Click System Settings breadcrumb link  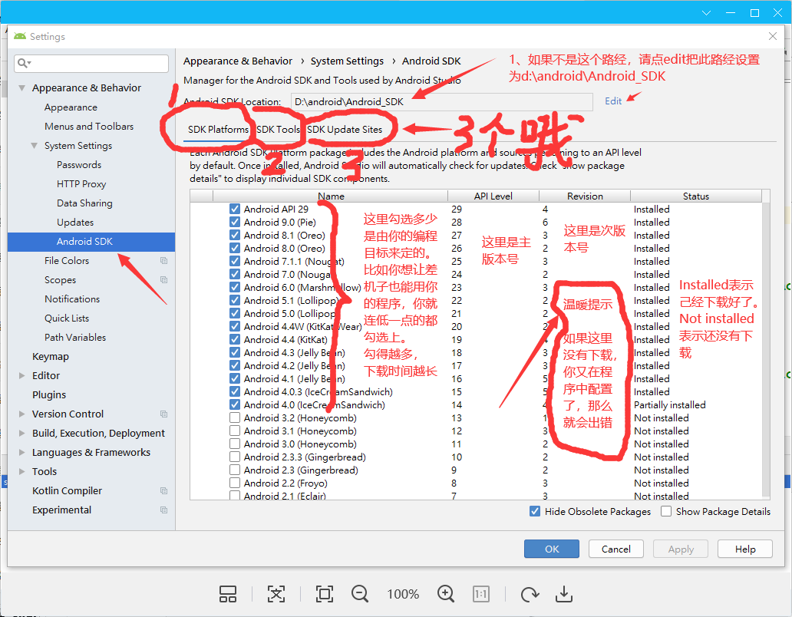coord(347,61)
